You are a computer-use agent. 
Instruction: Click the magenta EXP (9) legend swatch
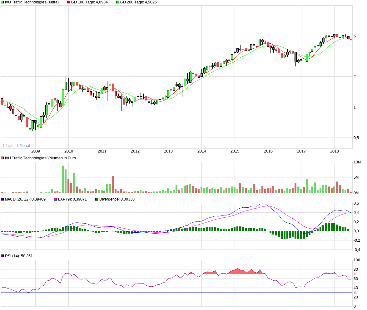(56, 199)
